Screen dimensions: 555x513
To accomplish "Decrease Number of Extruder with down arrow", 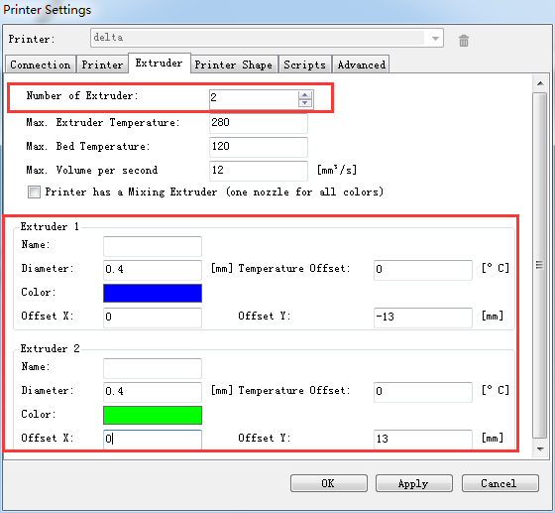I will pos(305,103).
